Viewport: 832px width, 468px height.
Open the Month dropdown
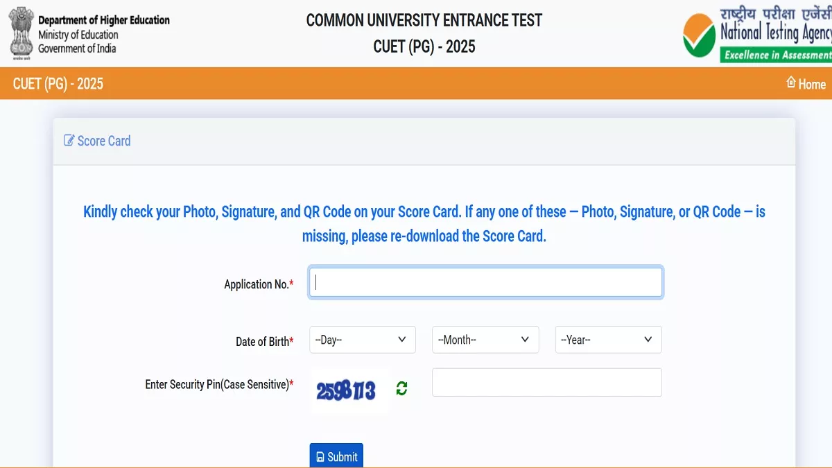485,340
